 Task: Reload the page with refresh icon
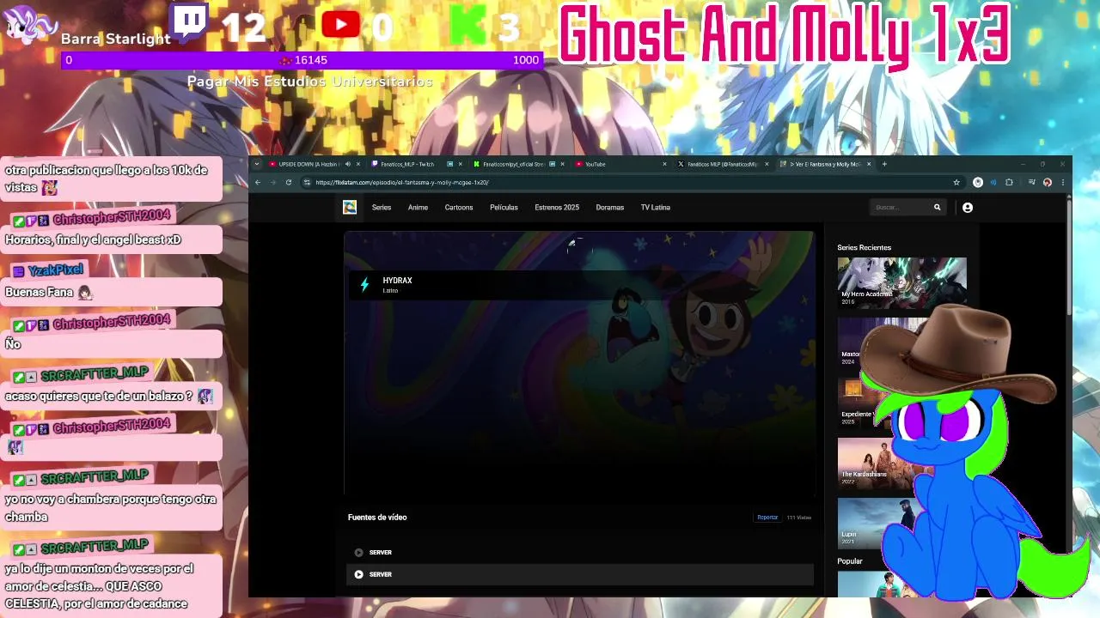pyautogui.click(x=289, y=182)
